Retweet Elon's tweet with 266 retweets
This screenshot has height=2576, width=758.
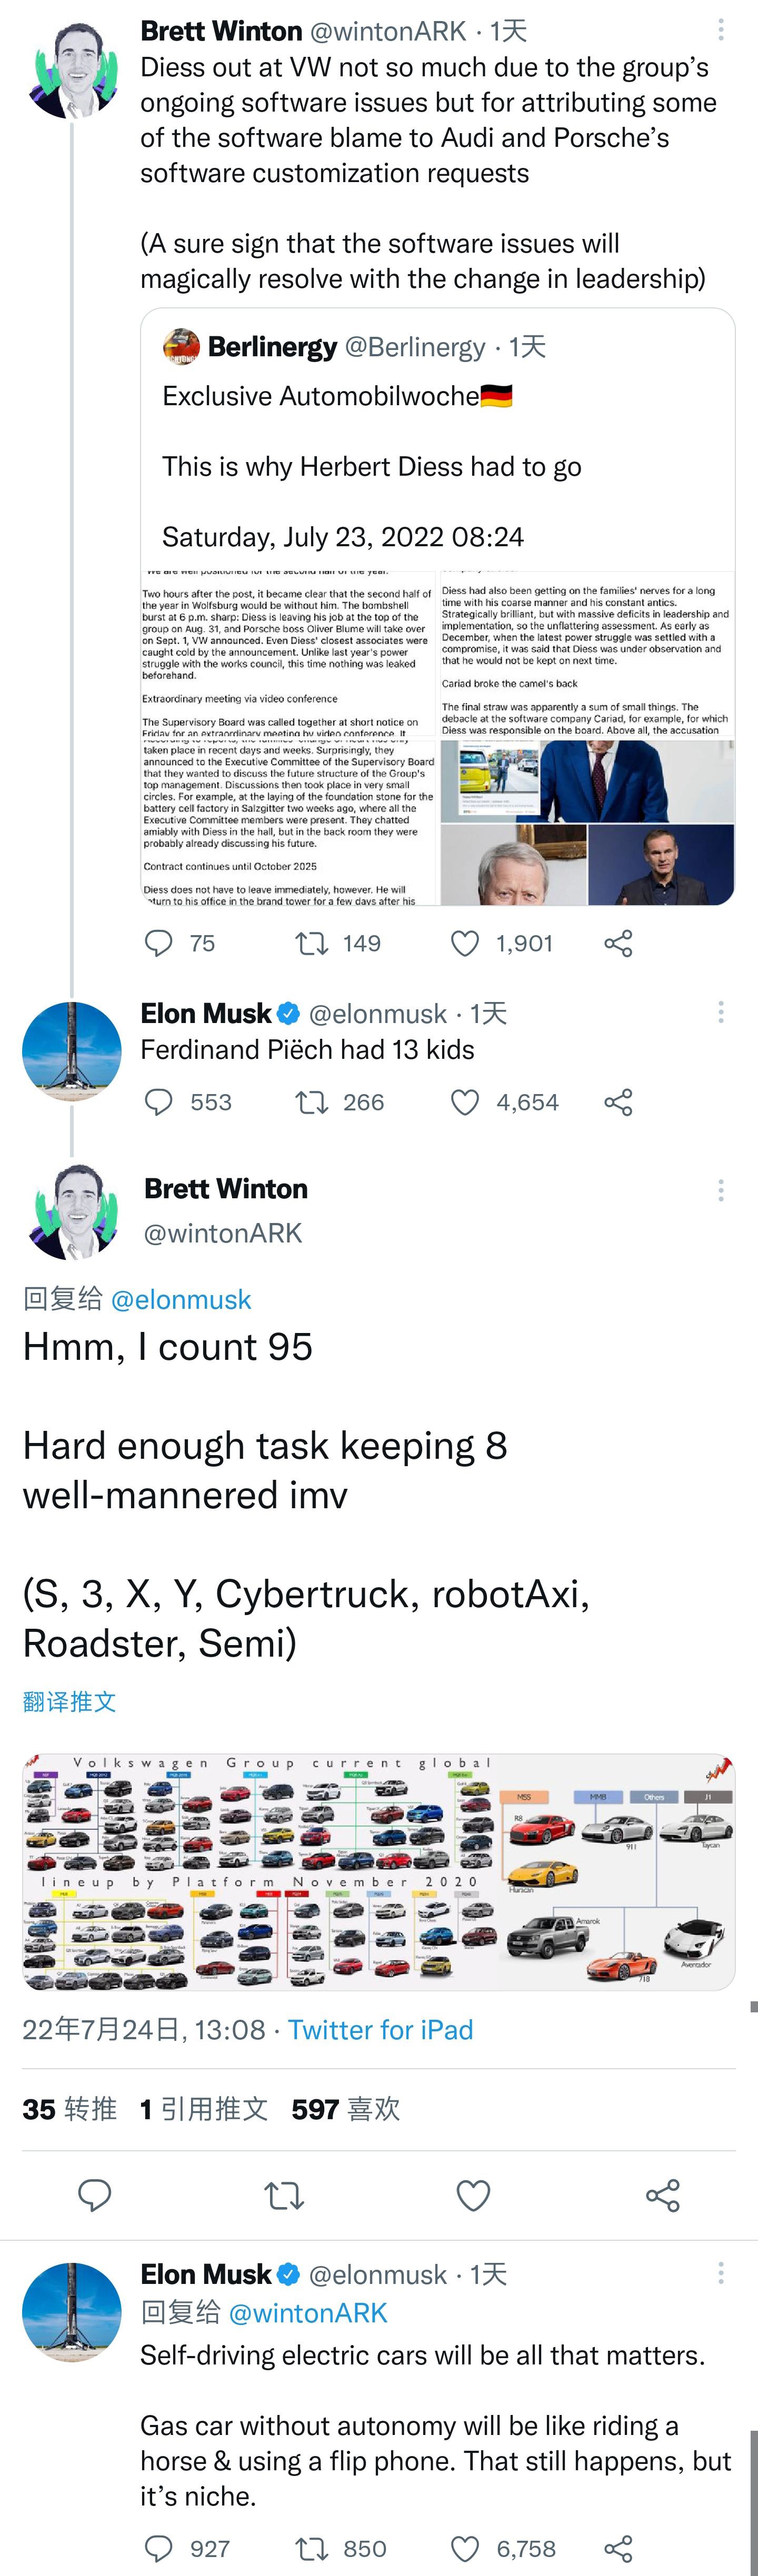312,1102
